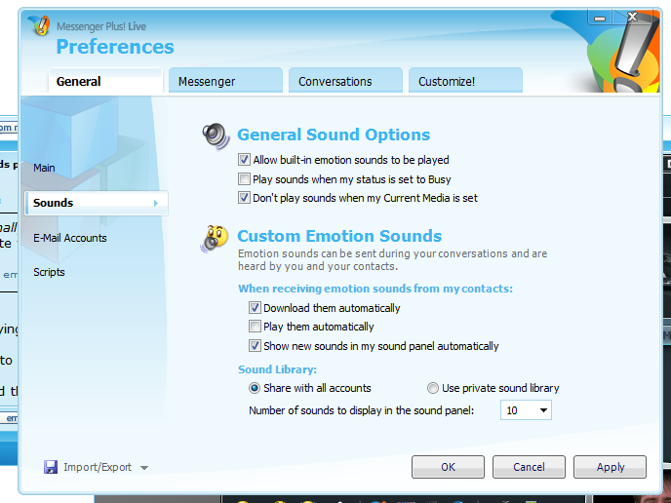Enable Play them automatically checkbox

(255, 327)
